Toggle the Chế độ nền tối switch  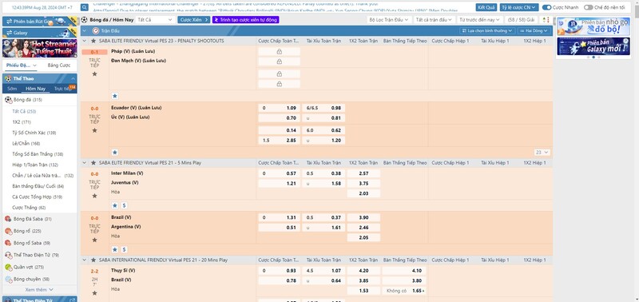[x=588, y=7]
